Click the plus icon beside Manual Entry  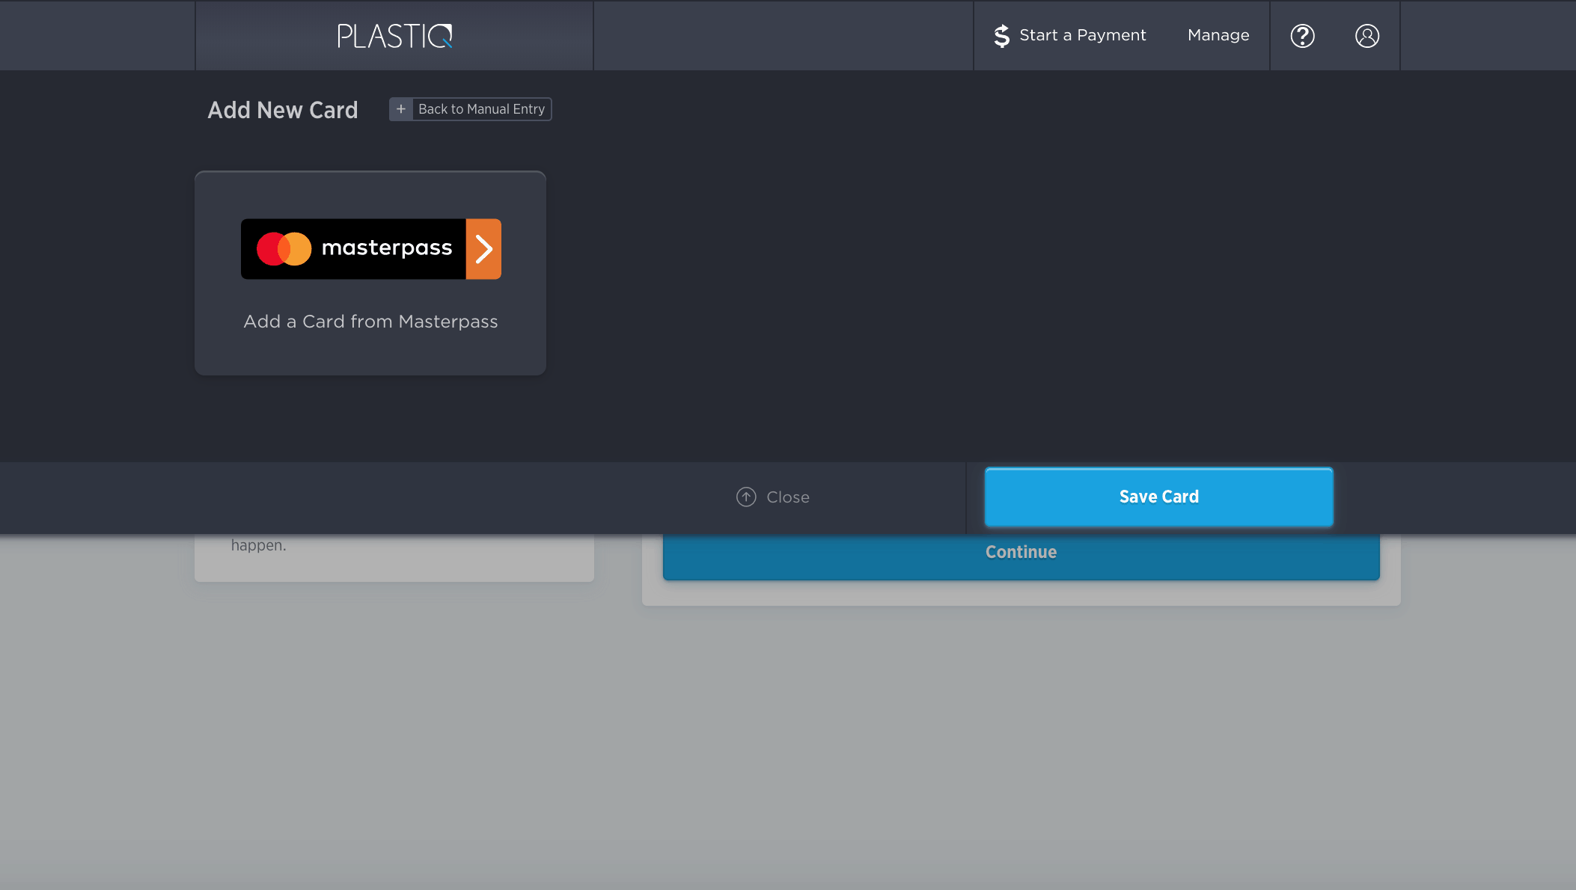tap(401, 109)
